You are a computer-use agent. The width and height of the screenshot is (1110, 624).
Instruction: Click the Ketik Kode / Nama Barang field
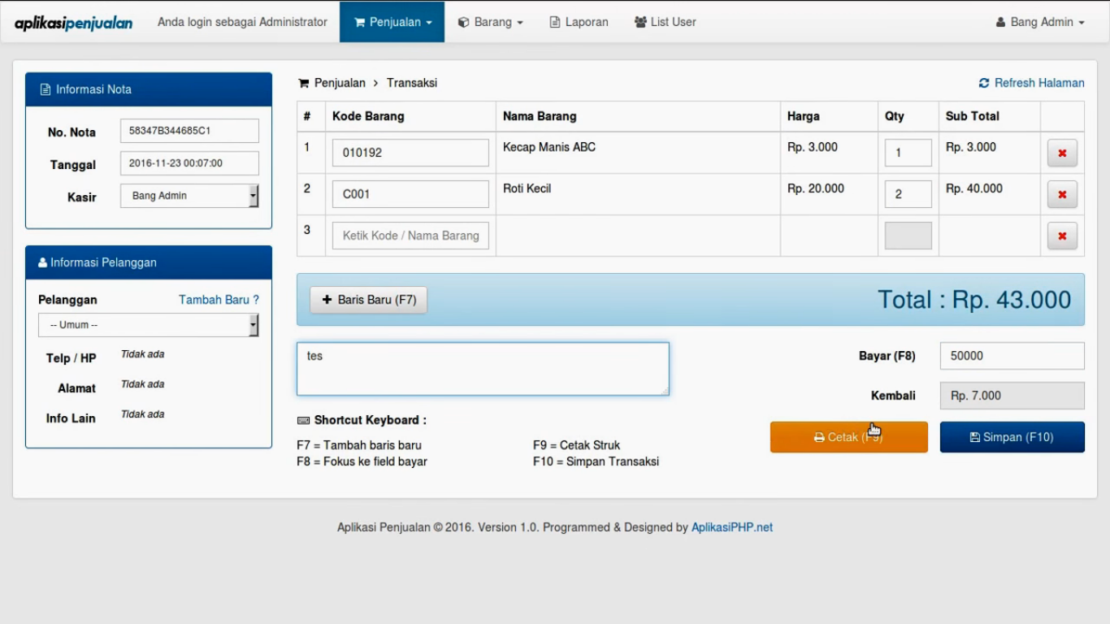(x=410, y=236)
